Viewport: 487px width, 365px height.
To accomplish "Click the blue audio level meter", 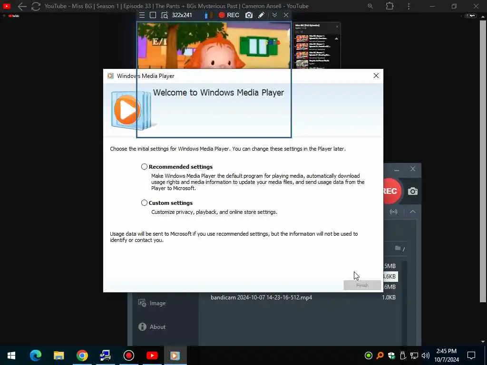I will pyautogui.click(x=206, y=15).
